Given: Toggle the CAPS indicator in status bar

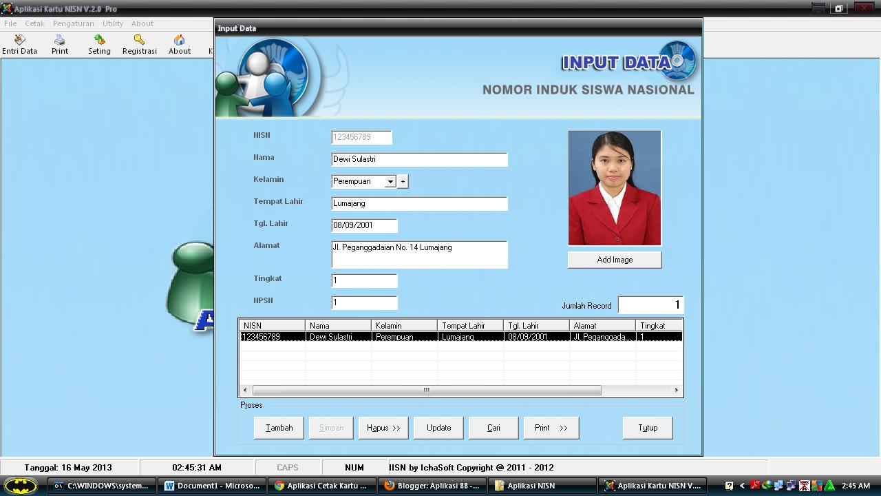Looking at the screenshot, I should (x=287, y=467).
